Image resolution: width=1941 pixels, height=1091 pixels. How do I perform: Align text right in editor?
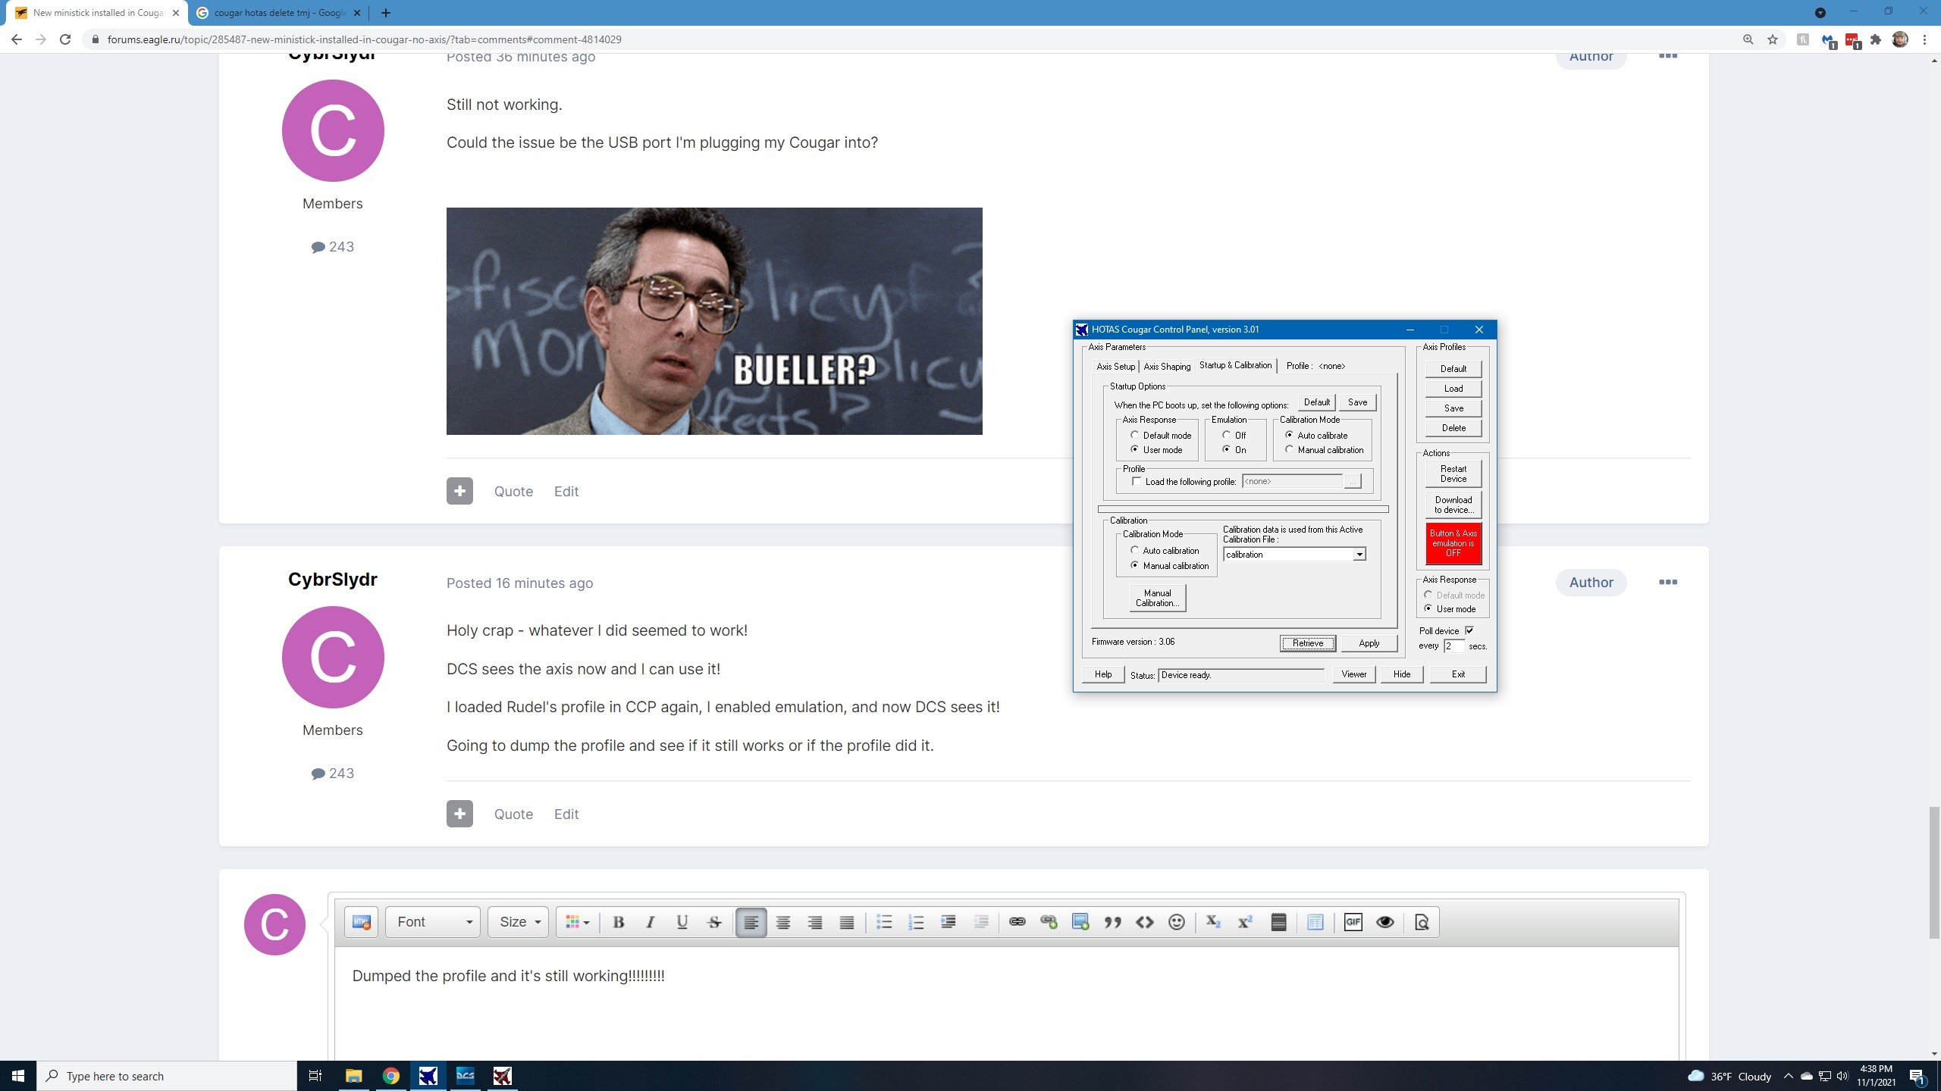coord(815,922)
